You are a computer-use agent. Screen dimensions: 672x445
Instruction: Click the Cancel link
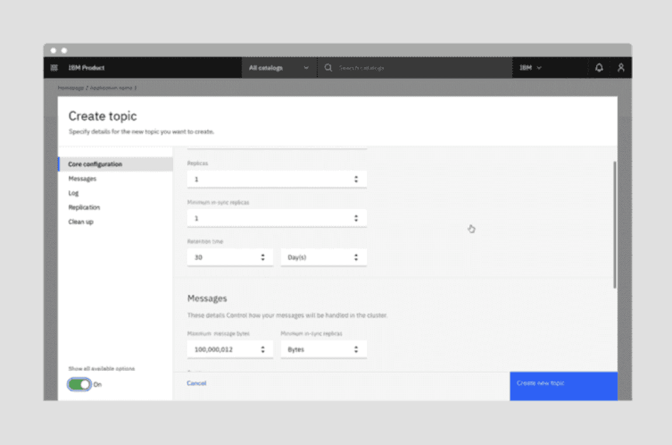point(197,383)
